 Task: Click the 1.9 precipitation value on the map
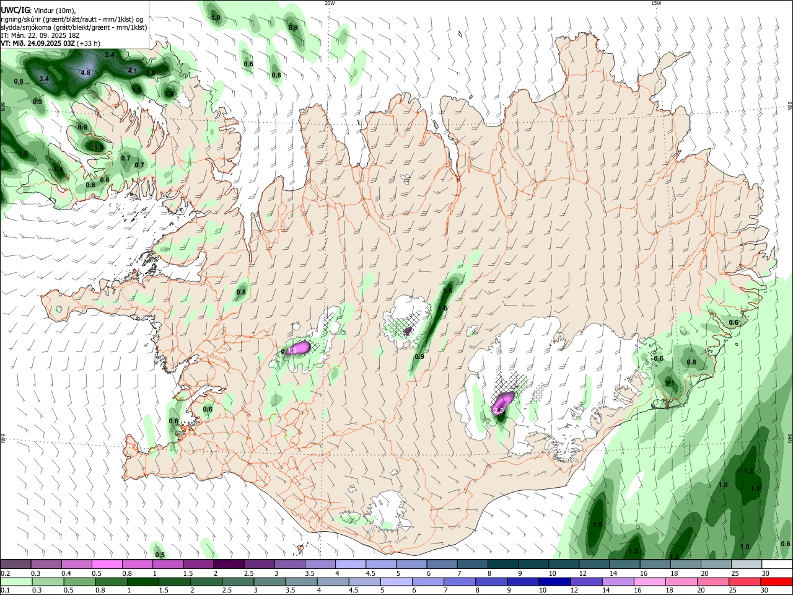coord(98,147)
